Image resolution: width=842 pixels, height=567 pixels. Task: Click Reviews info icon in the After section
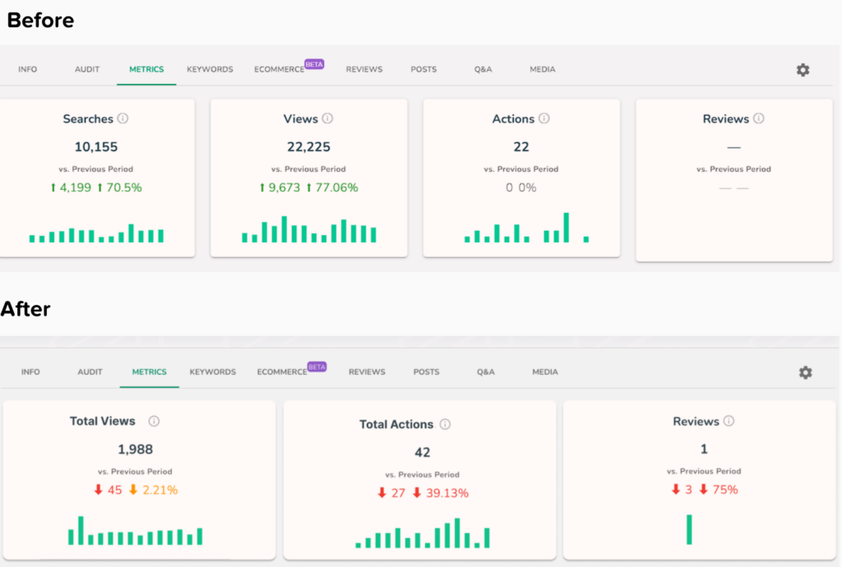coord(729,422)
